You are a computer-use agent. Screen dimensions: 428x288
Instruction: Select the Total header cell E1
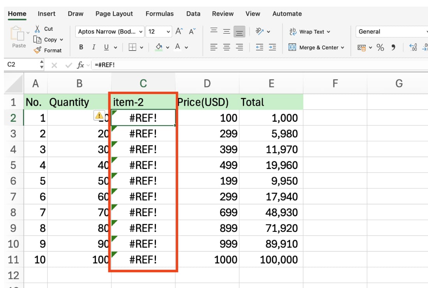coord(271,102)
